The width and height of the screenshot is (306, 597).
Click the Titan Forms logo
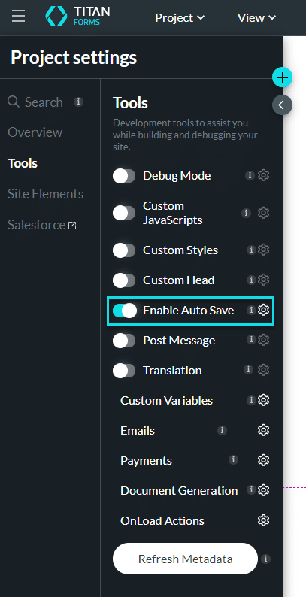coord(77,16)
